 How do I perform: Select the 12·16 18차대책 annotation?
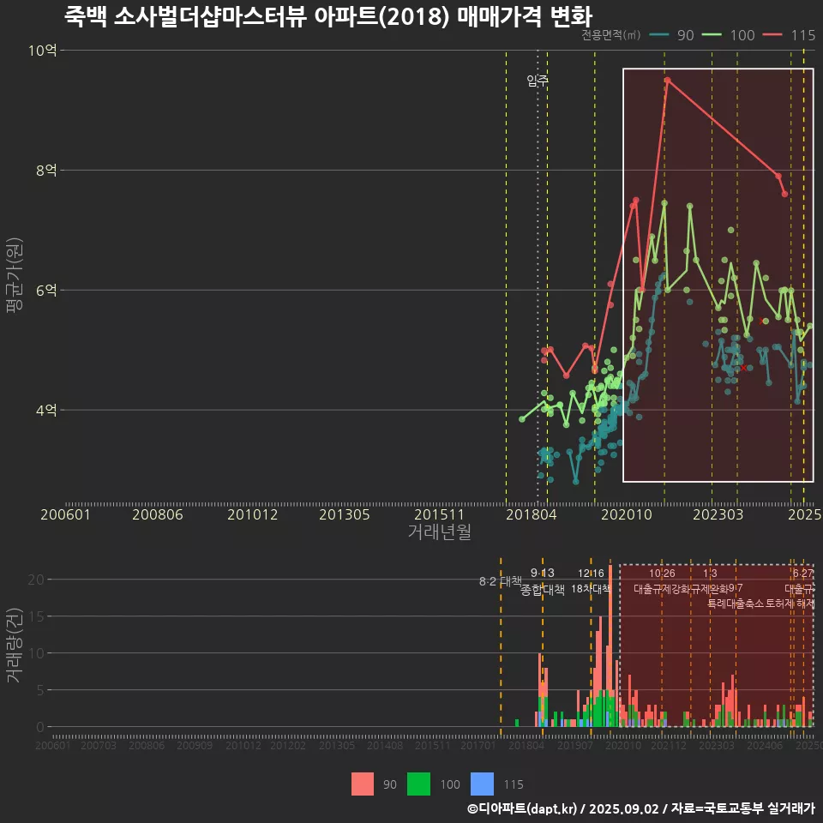click(x=591, y=581)
